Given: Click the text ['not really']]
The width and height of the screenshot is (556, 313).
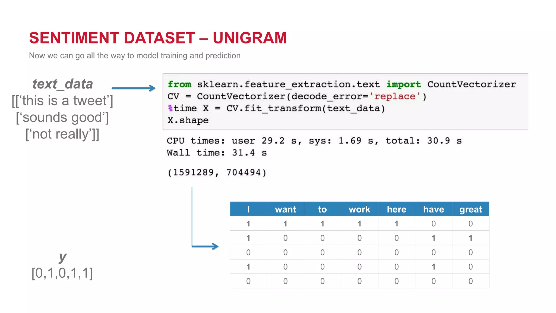Looking at the screenshot, I should pos(62,134).
